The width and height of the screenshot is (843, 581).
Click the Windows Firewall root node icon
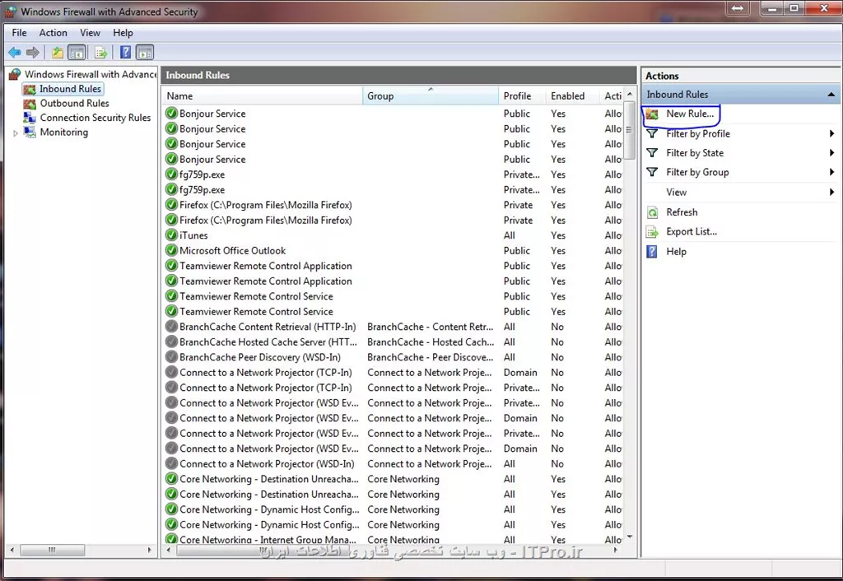point(15,74)
